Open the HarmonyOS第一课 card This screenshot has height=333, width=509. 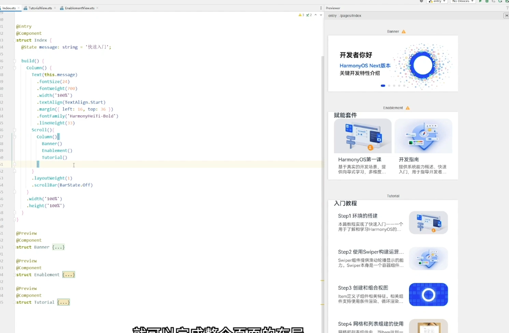tap(363, 147)
